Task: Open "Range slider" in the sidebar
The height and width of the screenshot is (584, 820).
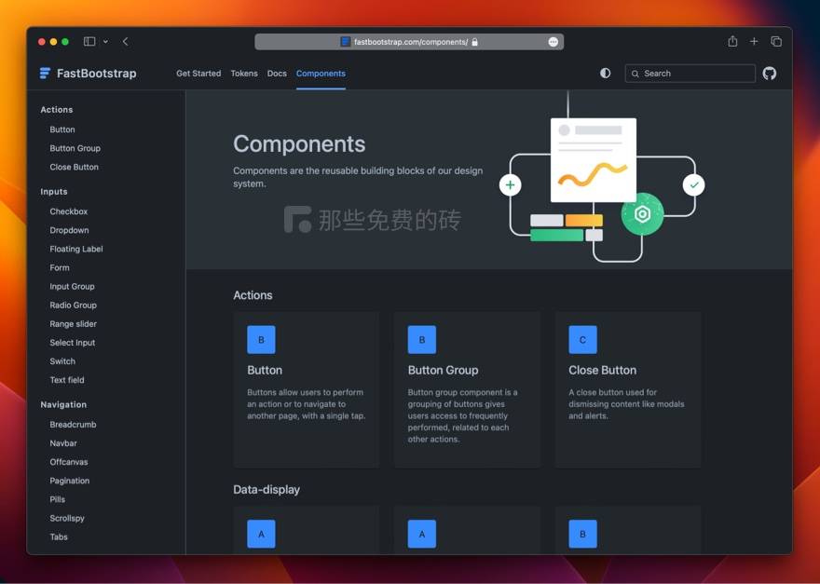Action: (75, 324)
